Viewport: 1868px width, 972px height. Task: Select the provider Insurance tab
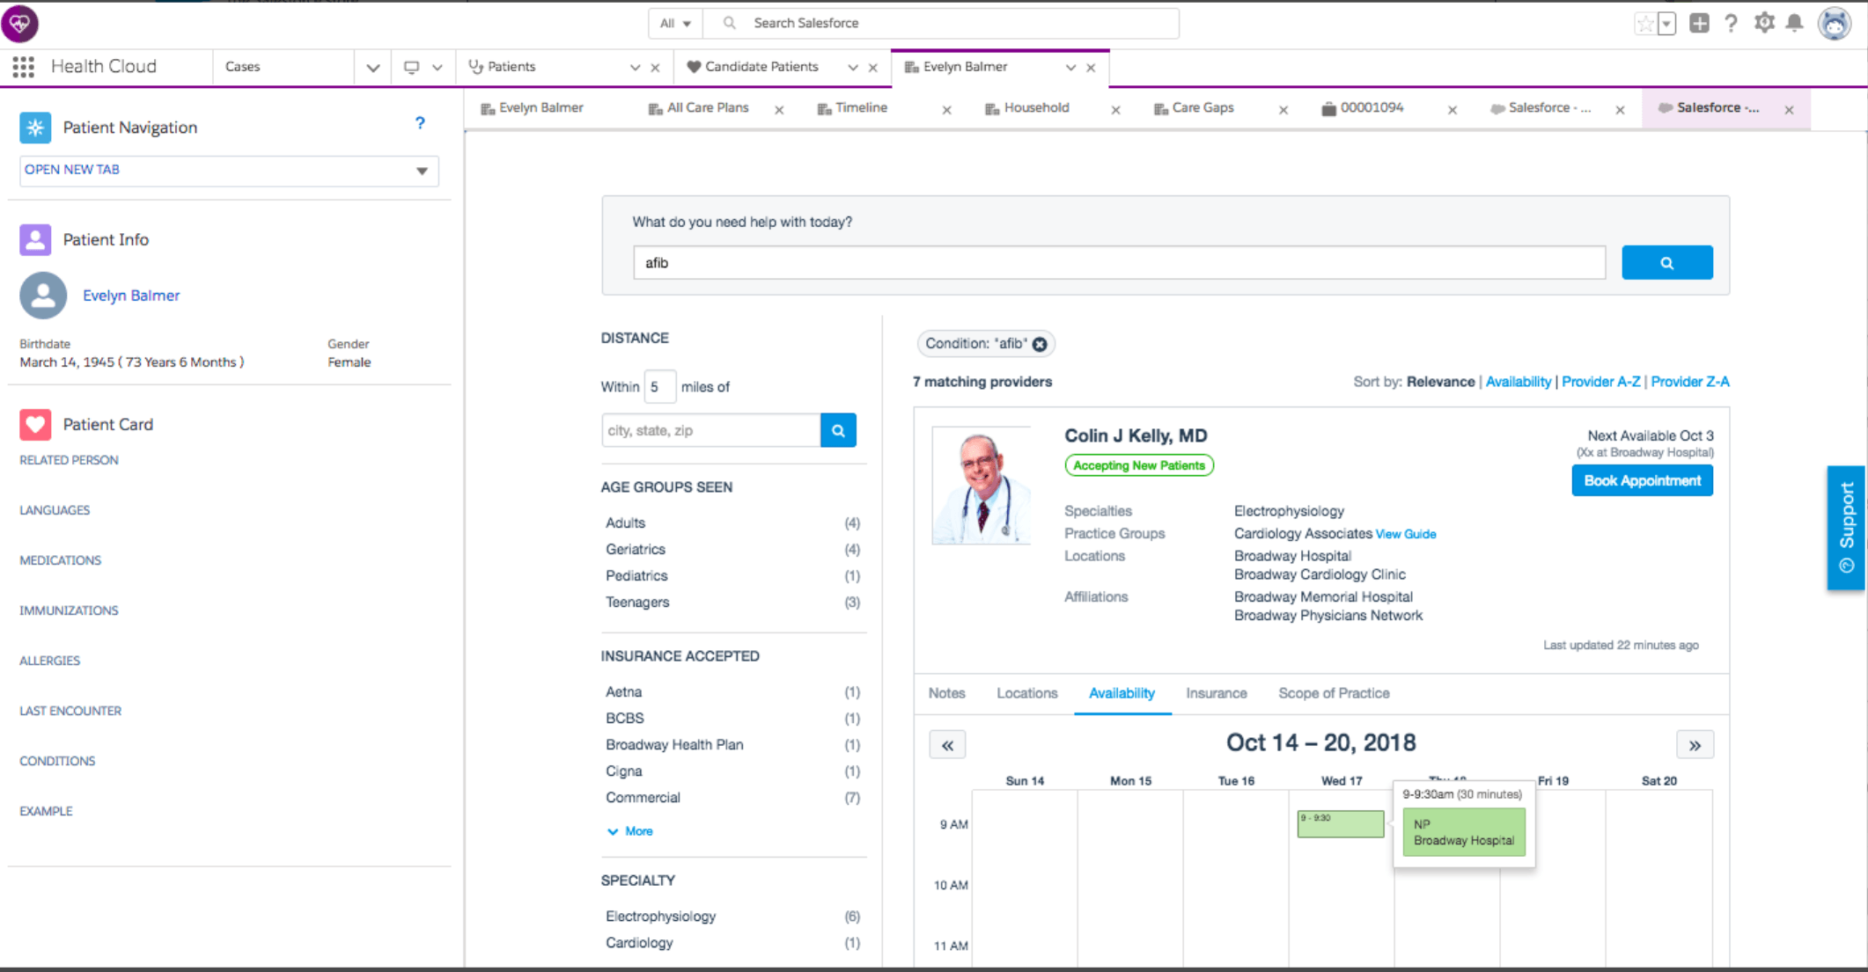tap(1216, 693)
